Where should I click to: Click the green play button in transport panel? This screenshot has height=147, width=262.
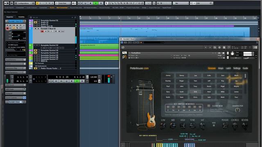coord(77,81)
